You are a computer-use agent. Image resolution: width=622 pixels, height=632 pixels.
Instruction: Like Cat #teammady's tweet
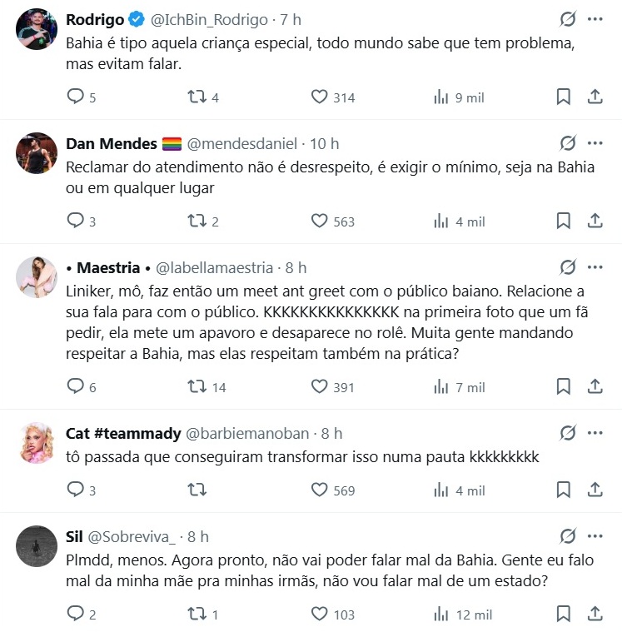point(320,490)
